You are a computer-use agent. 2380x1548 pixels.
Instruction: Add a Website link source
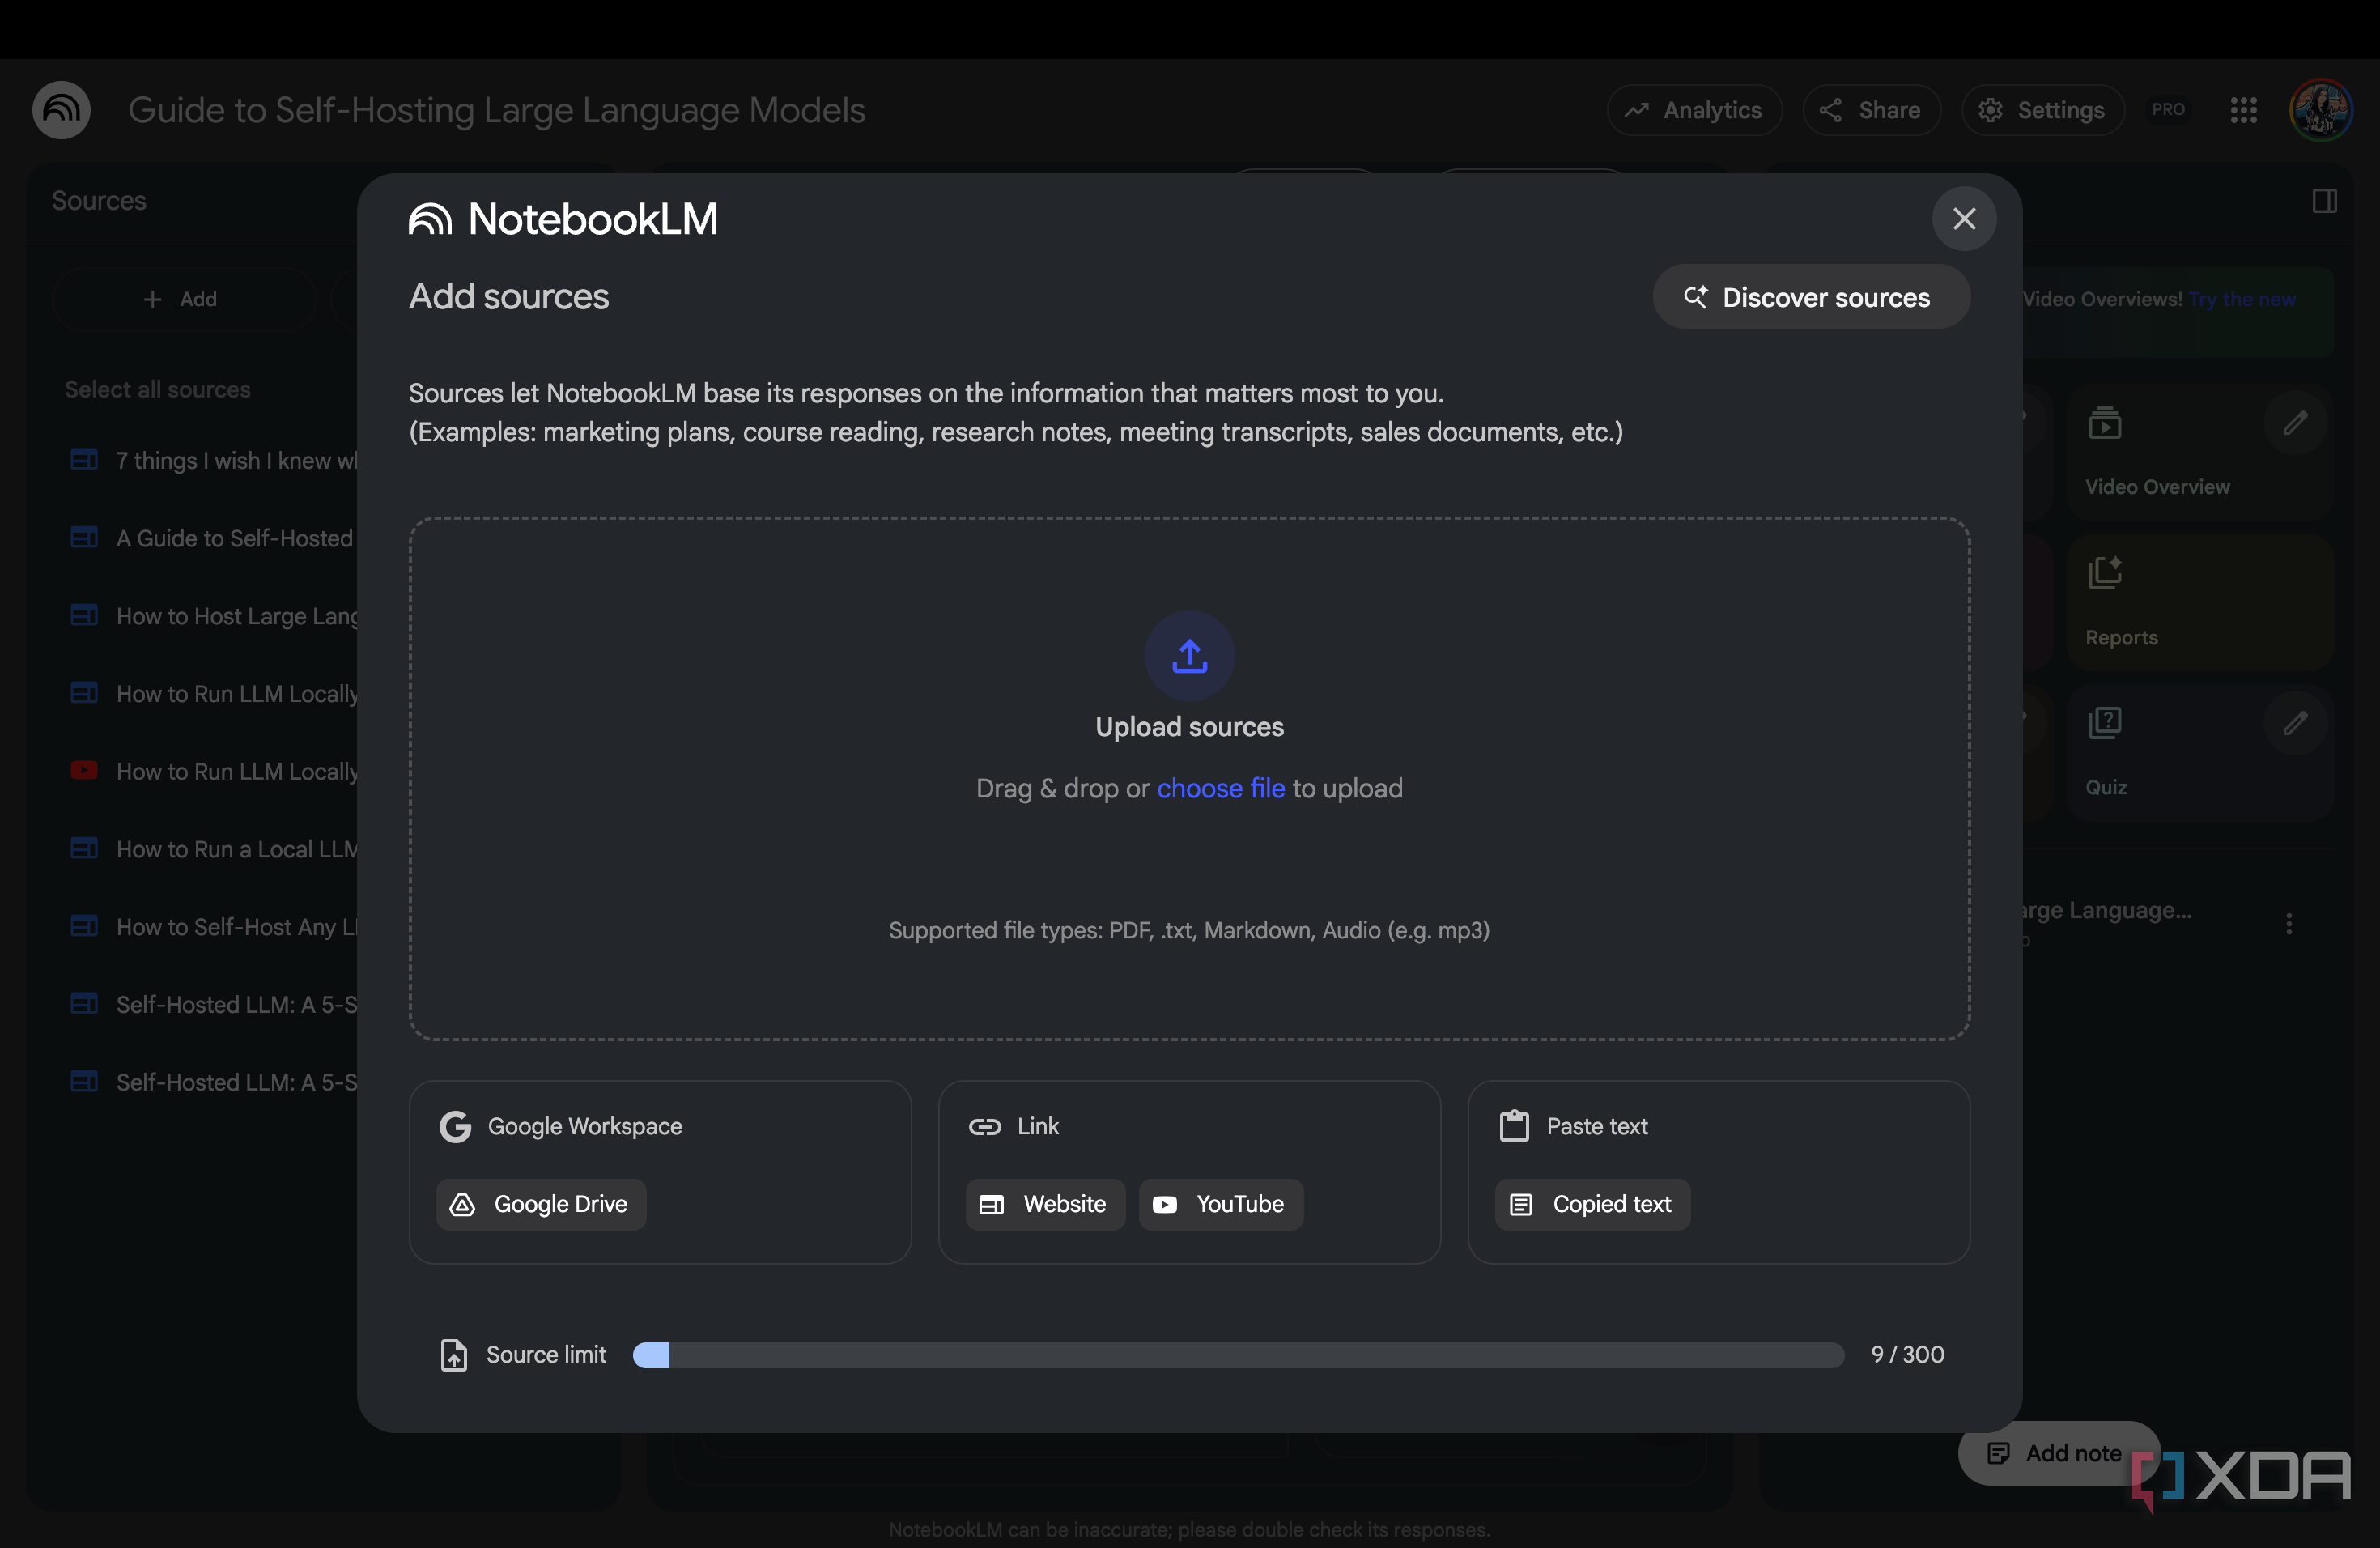[1045, 1204]
